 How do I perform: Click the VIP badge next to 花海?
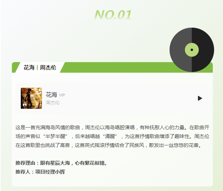62,95
